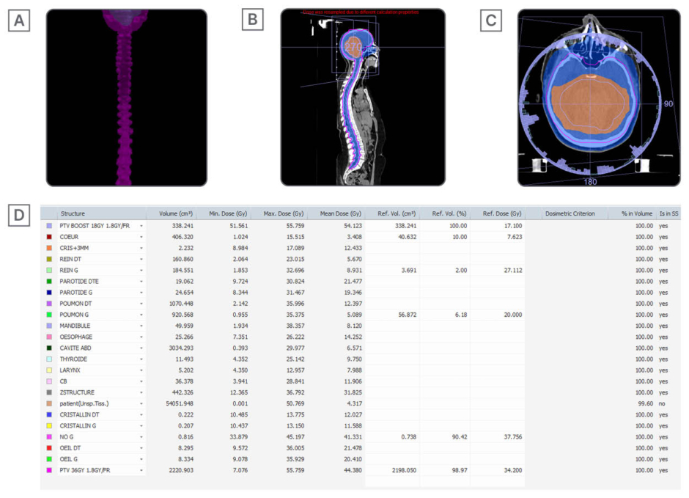Click the panel B label box
Screen dimensions: 689x498
pos(254,21)
